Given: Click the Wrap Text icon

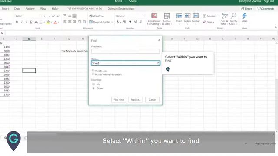Looking at the screenshot, I should tap(91, 16).
